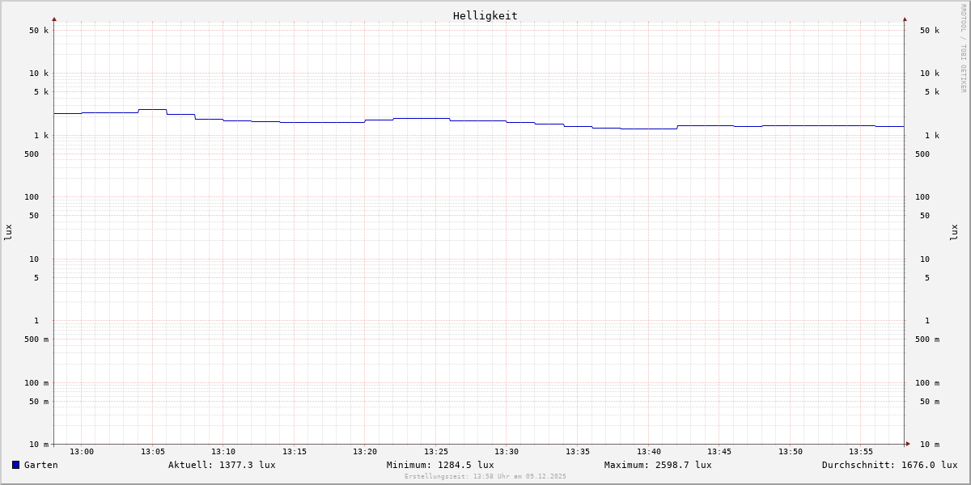Click the red arrow atop the left axis

(x=54, y=19)
